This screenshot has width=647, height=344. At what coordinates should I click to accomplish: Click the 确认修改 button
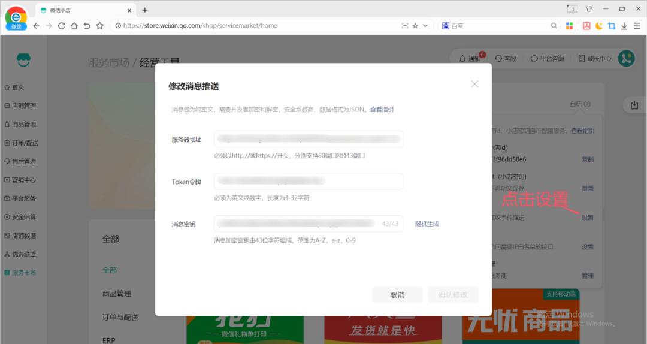point(453,295)
